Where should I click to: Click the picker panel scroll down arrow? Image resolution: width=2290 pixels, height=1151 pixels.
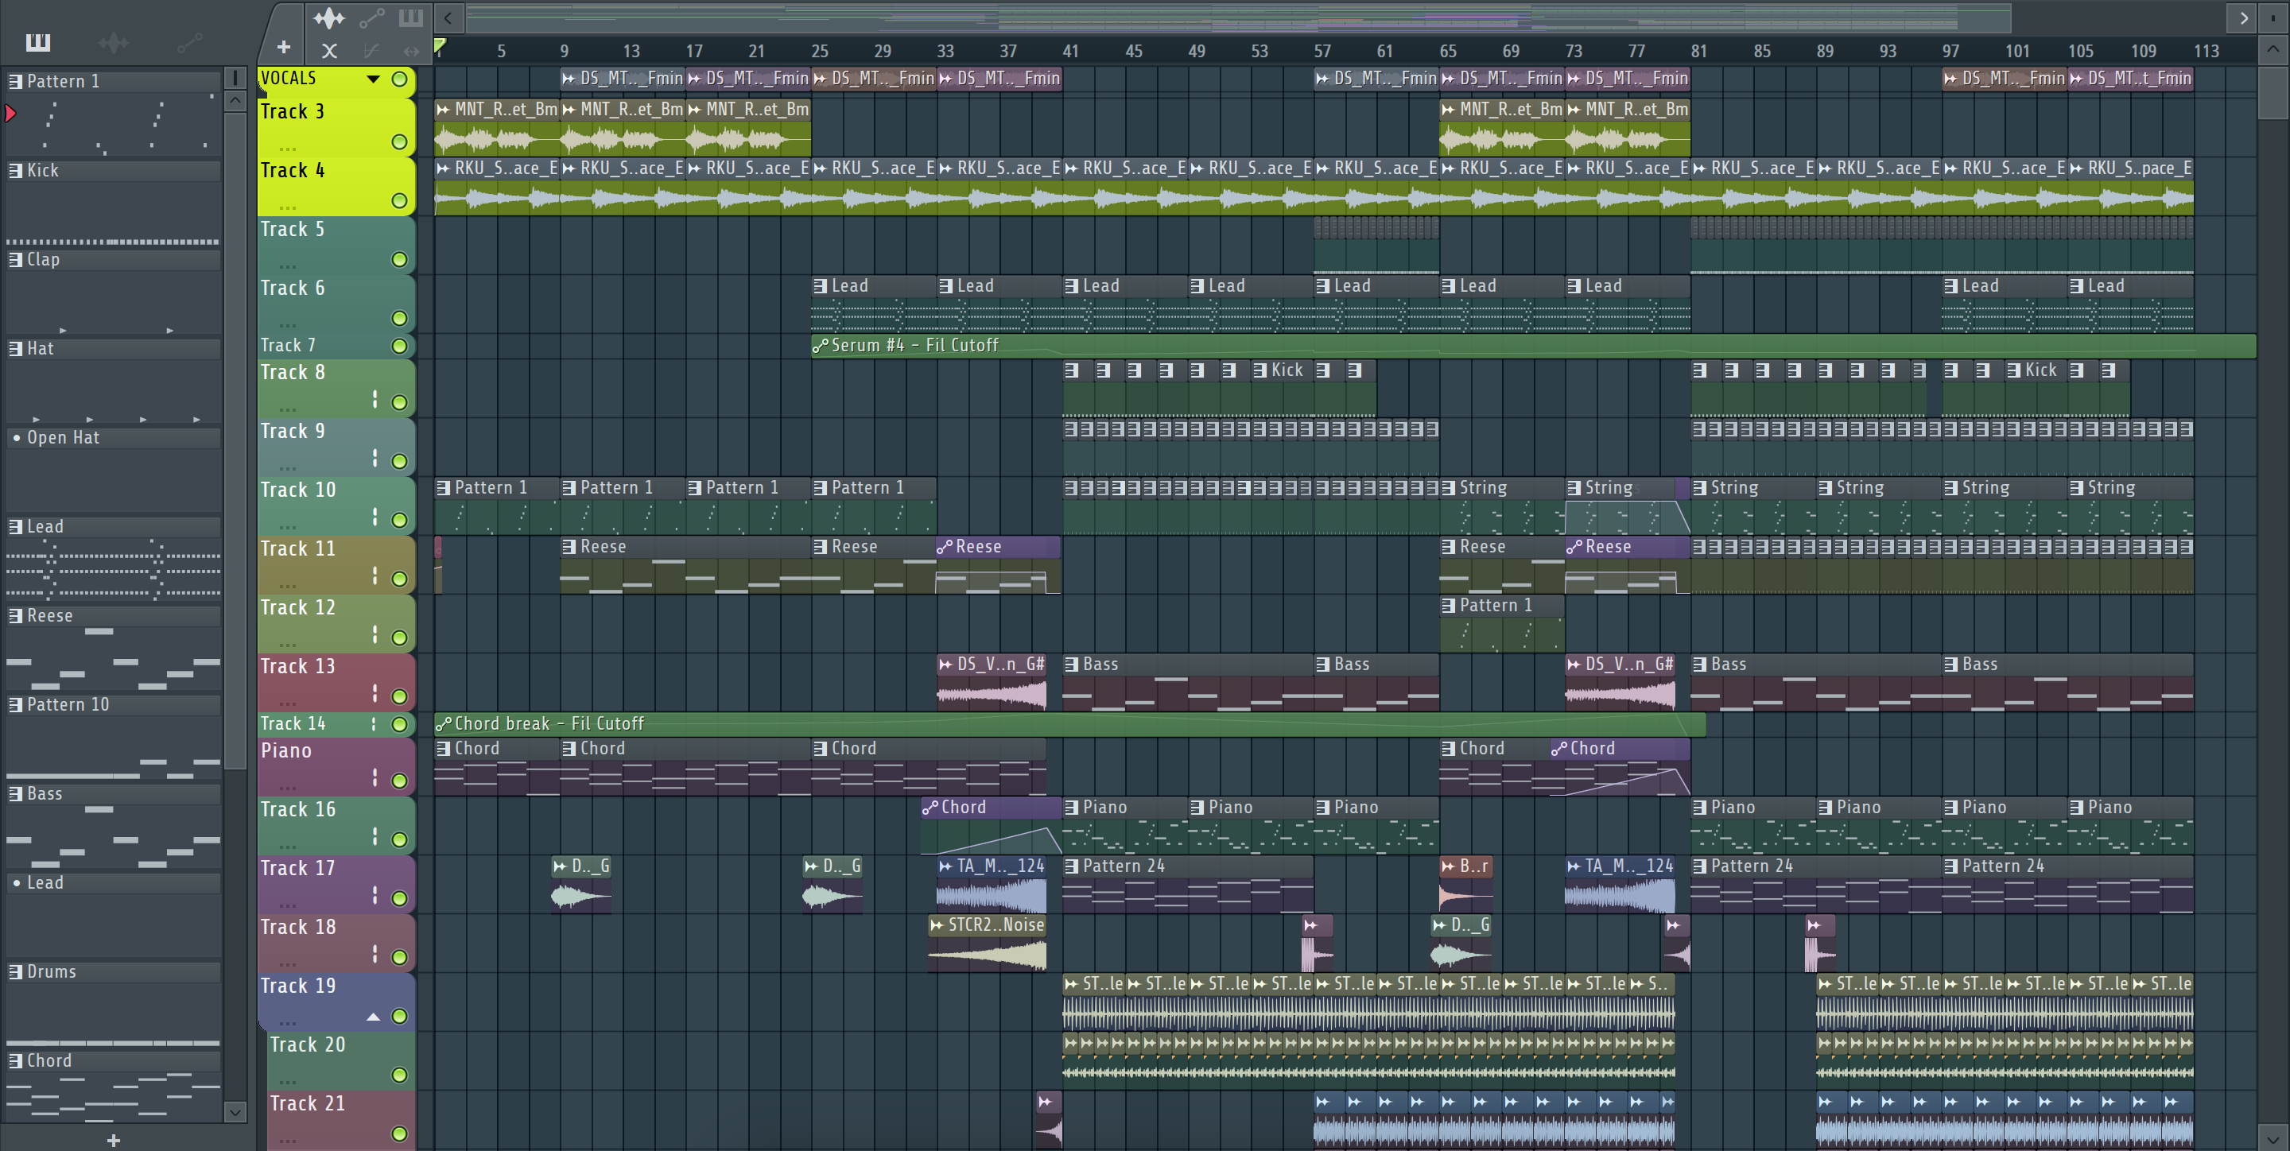tap(235, 1112)
